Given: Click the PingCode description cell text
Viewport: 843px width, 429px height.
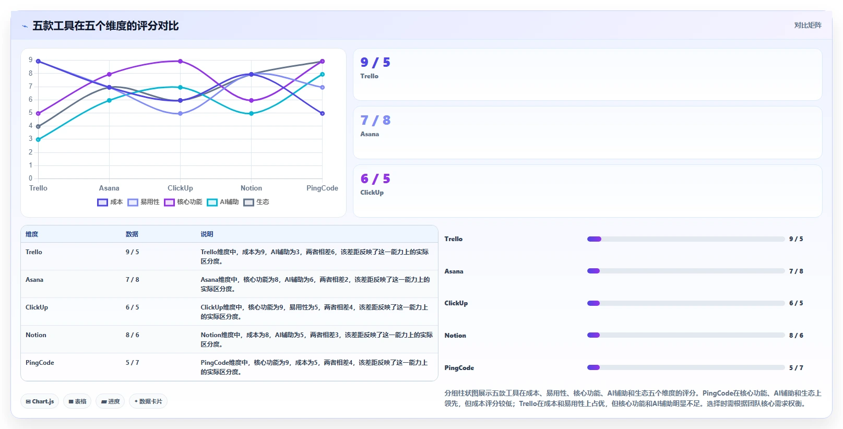Looking at the screenshot, I should click(x=314, y=367).
